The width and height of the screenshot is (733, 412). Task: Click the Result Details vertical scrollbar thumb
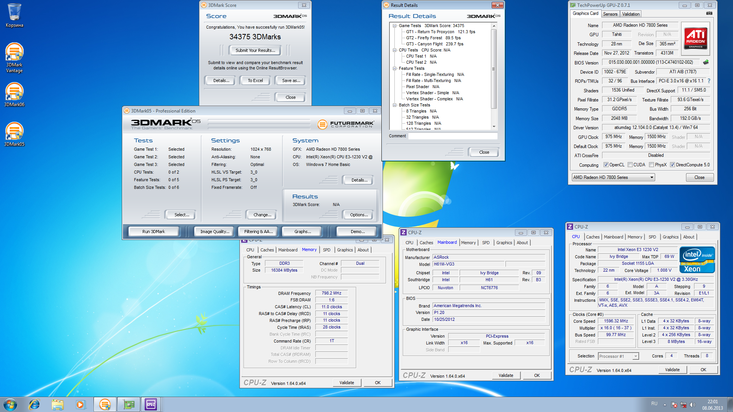click(x=494, y=69)
